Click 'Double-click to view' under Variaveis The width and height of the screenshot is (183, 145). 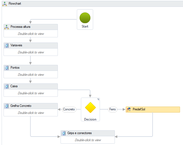click(31, 52)
